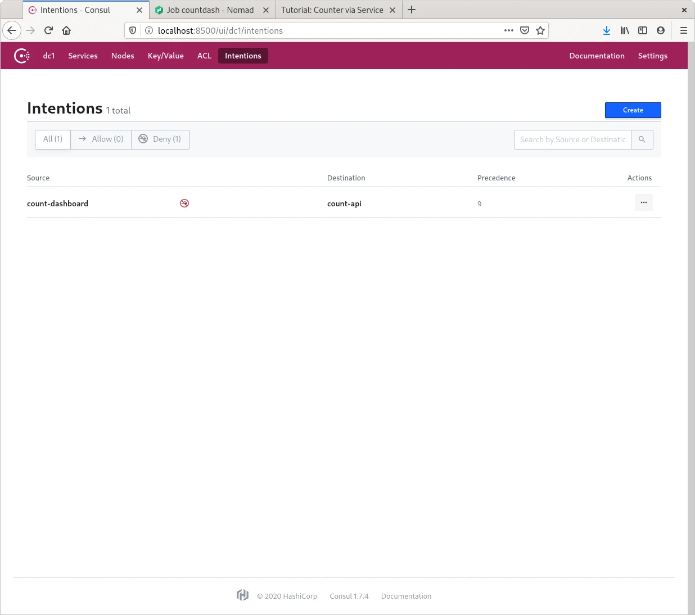Image resolution: width=695 pixels, height=615 pixels.
Task: Click the blue Create button
Action: [x=633, y=110]
